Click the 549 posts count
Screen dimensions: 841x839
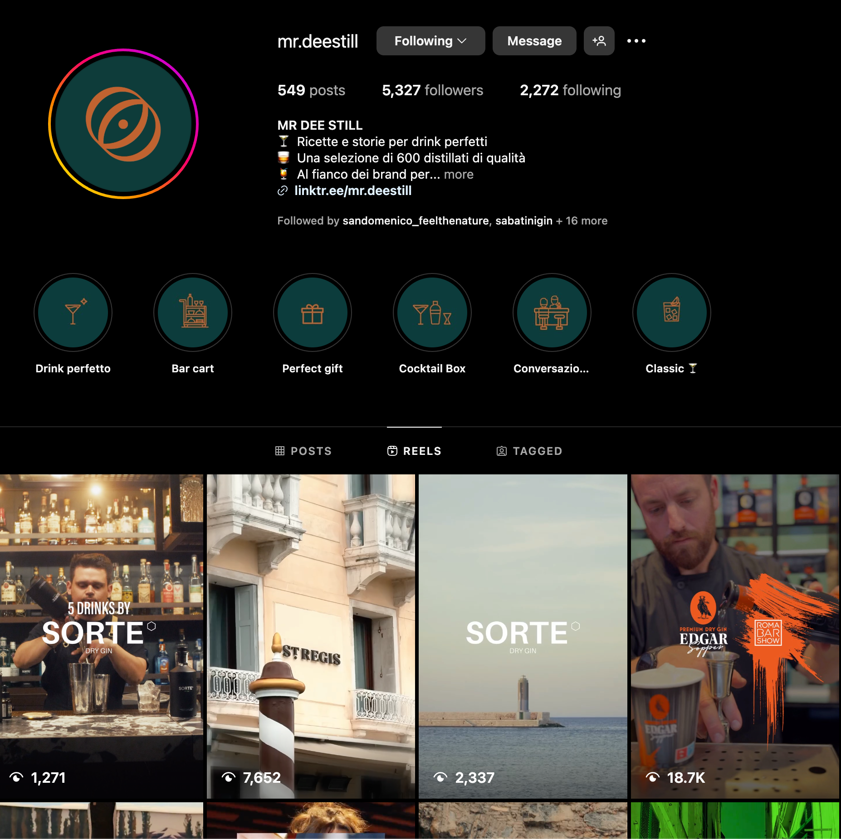coord(311,90)
